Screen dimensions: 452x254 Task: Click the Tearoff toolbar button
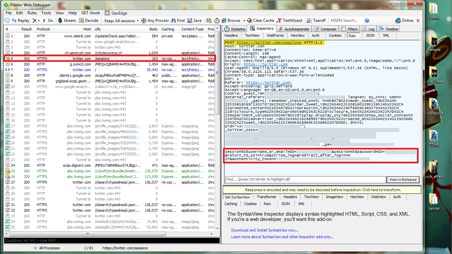[x=316, y=21]
